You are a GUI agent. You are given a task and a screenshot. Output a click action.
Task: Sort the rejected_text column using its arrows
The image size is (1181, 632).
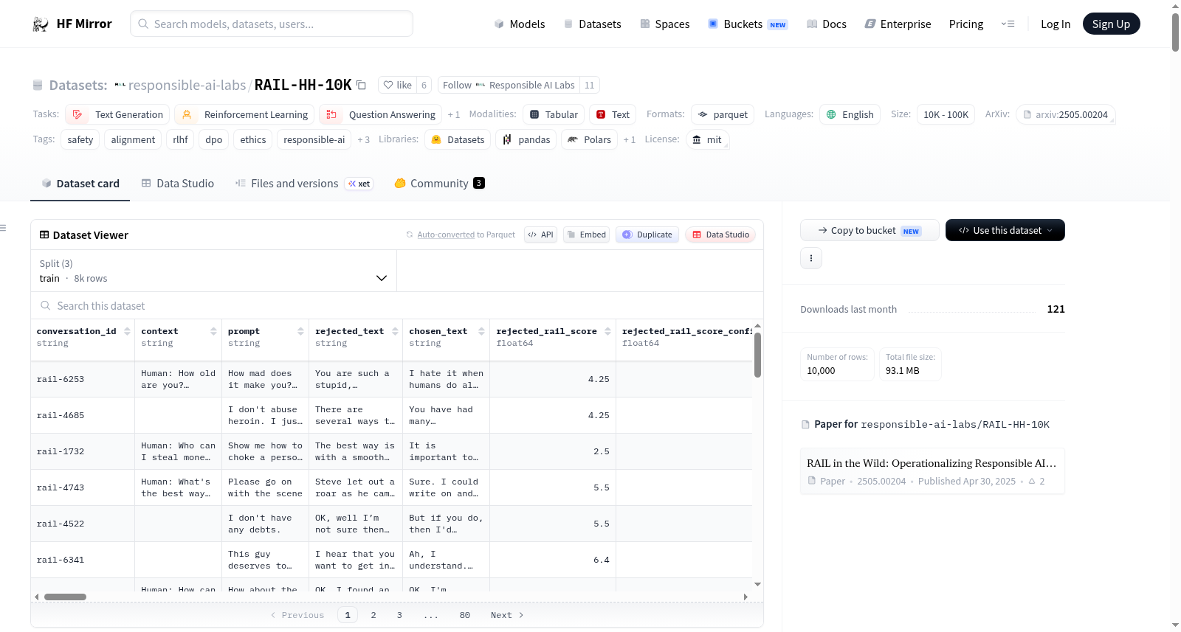click(x=395, y=332)
